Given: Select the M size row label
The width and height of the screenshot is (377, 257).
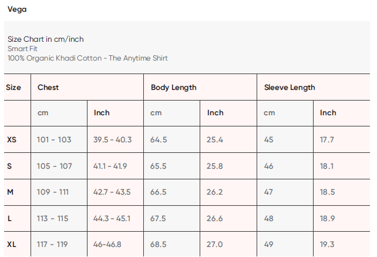Looking at the screenshot, I should click(10, 192).
